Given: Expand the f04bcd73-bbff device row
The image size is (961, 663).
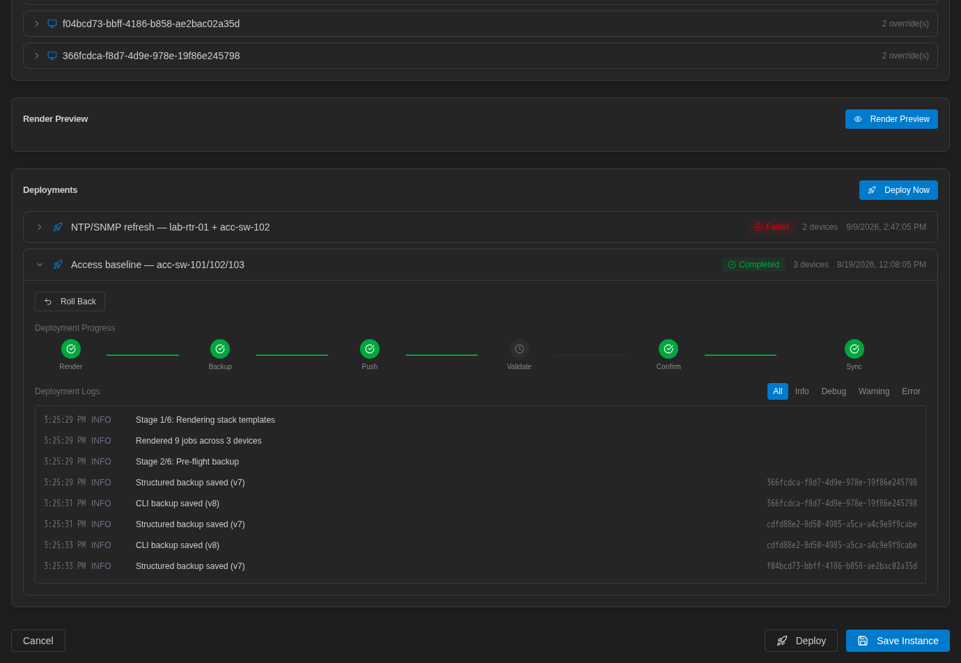Looking at the screenshot, I should click(37, 24).
